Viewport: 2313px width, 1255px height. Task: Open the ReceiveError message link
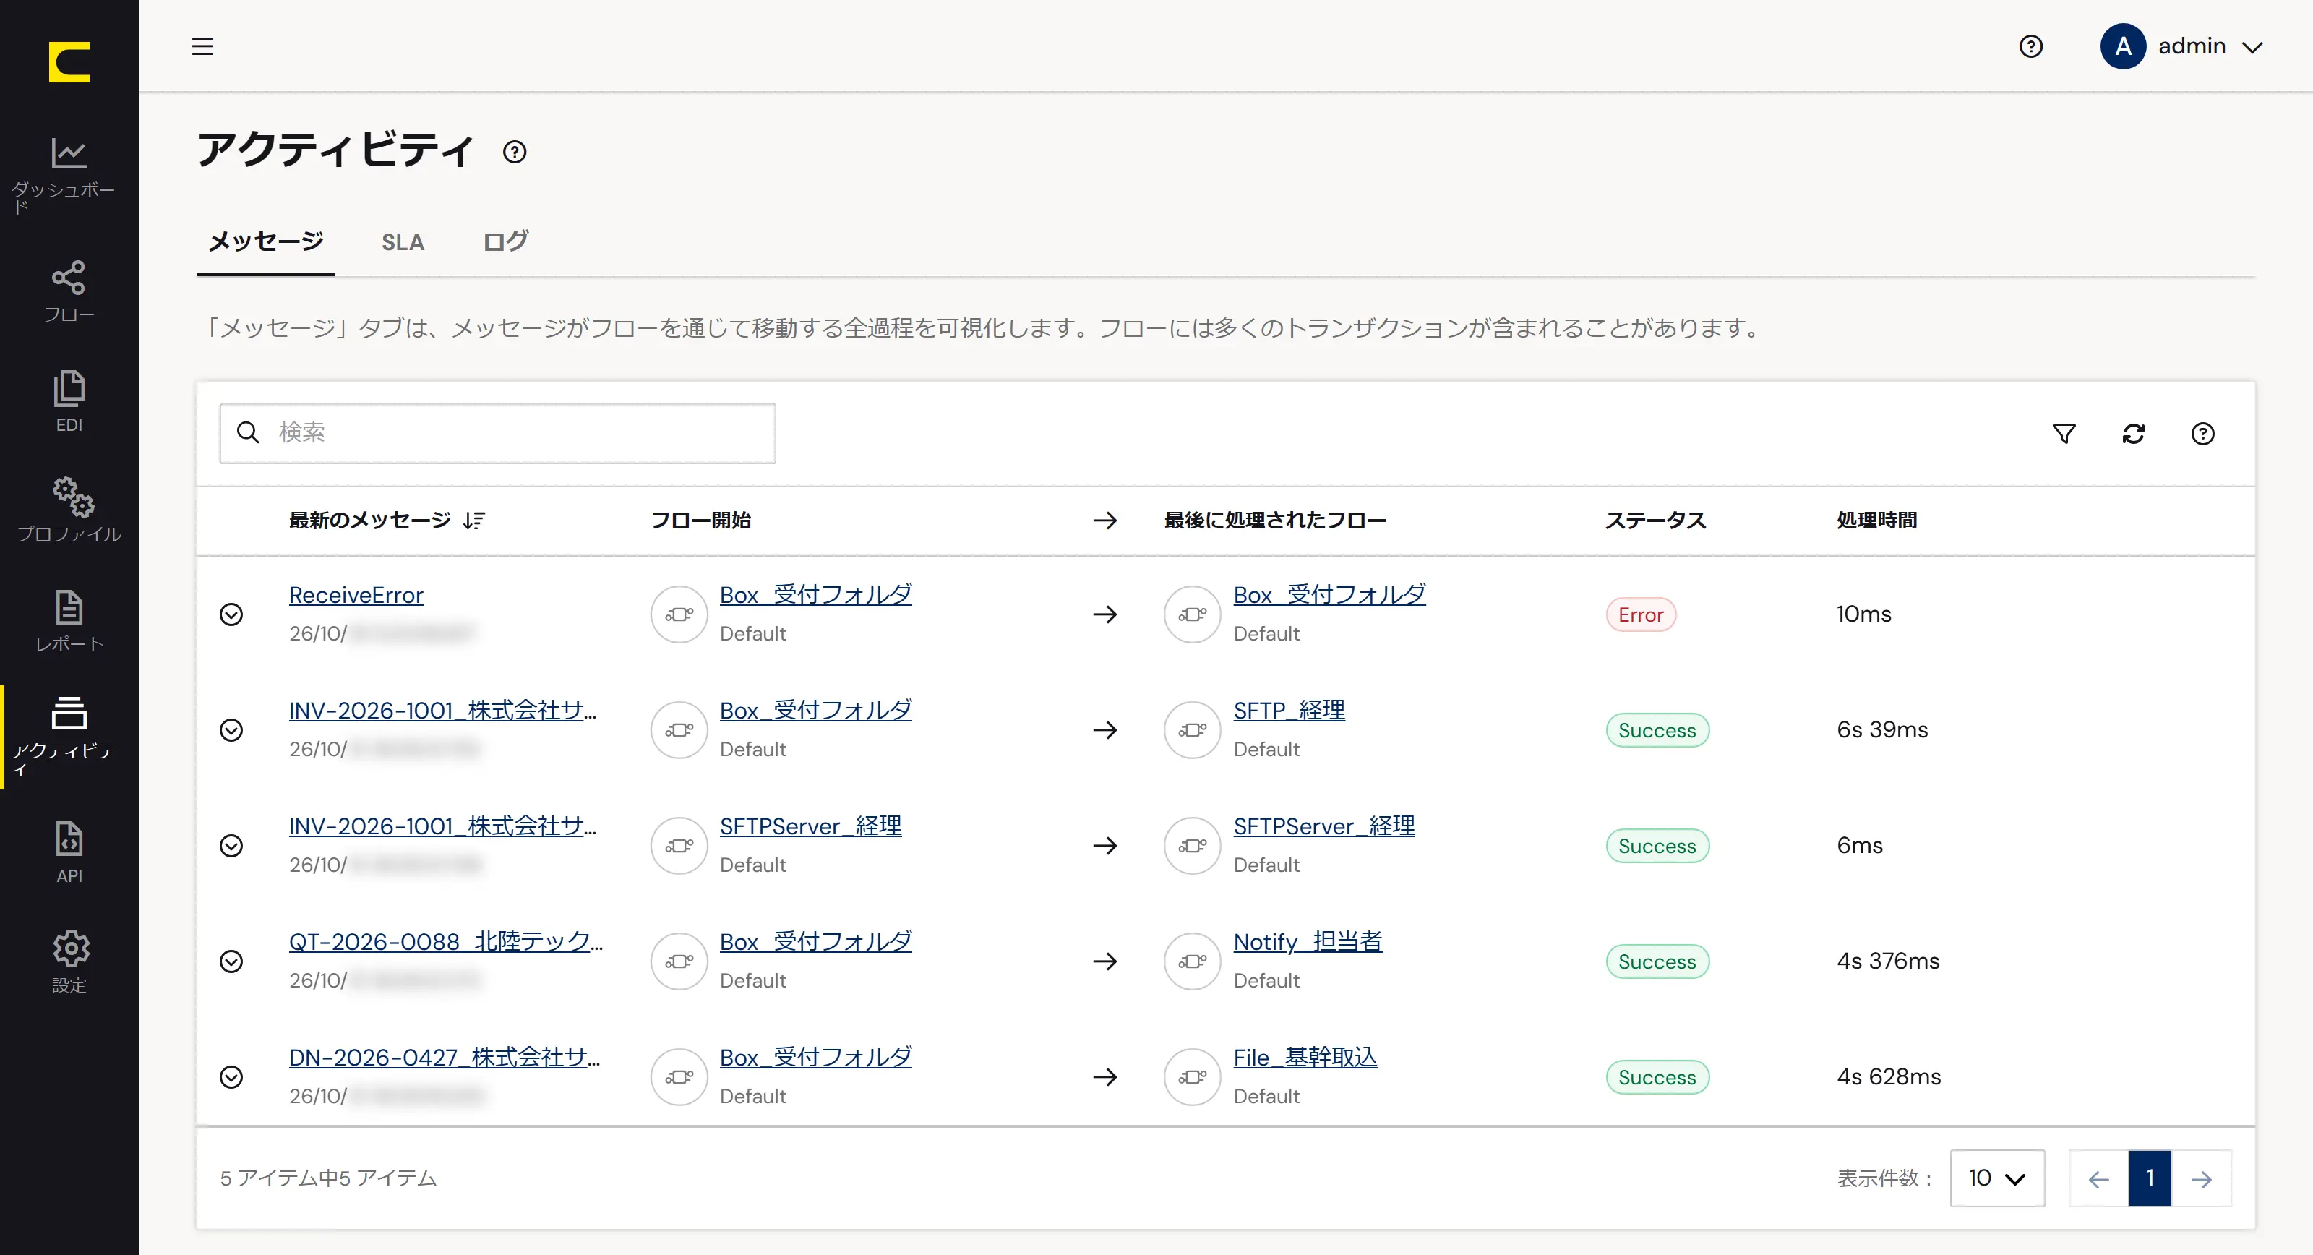[356, 595]
